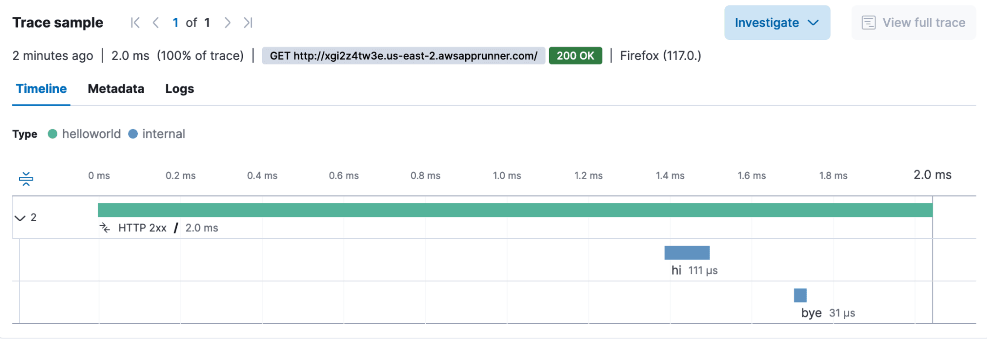Select the green HTTP 2xx transaction bar
Screen dimensions: 987x339
514,210
